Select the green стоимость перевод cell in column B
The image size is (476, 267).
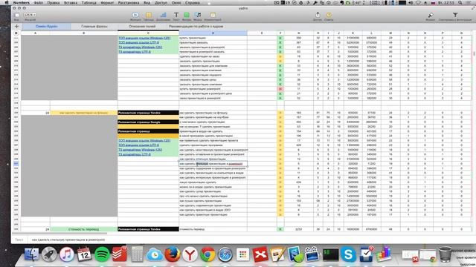pos(83,229)
